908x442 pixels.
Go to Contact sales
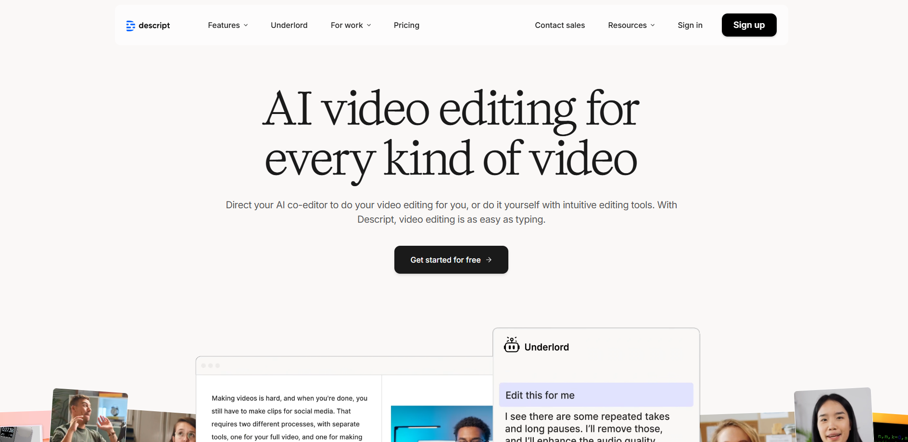(x=560, y=25)
